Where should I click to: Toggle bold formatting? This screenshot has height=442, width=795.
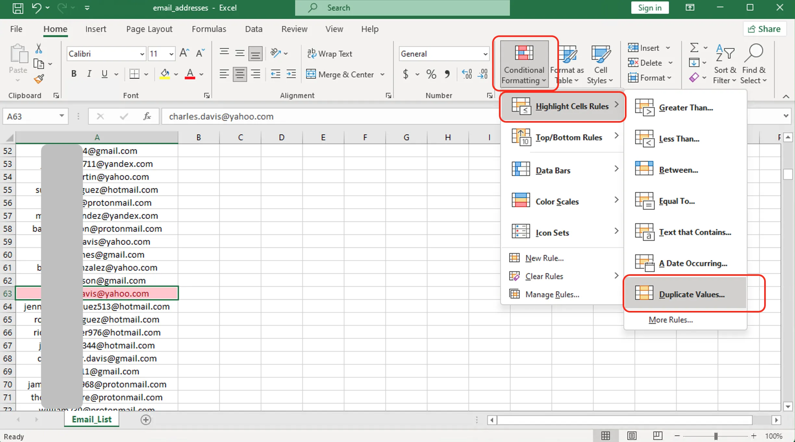click(73, 74)
